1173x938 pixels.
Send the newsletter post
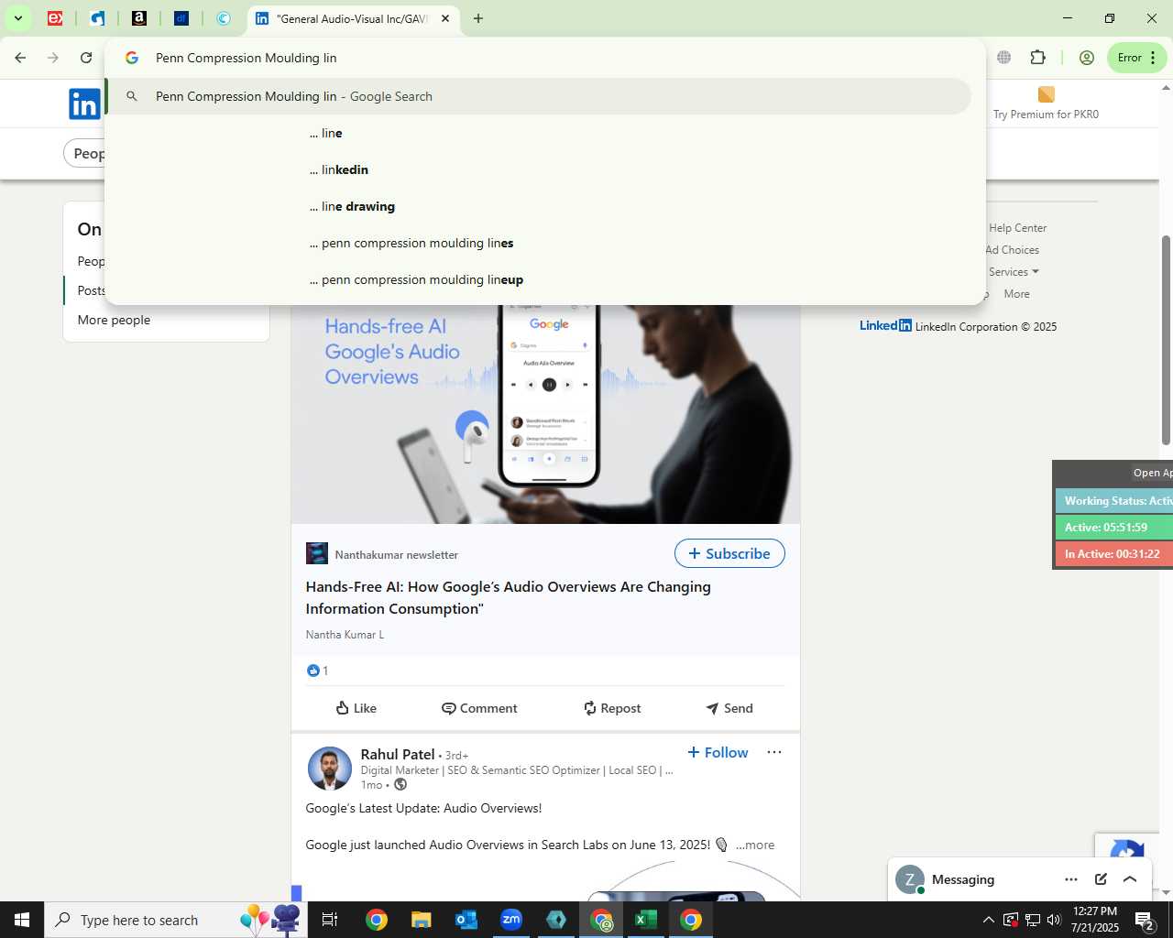pyautogui.click(x=729, y=708)
